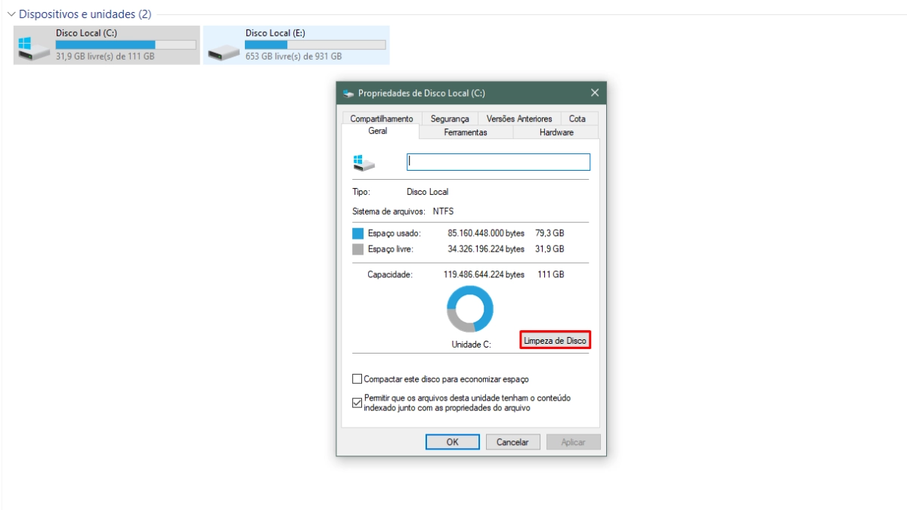Switch to the Hardware tab

(x=556, y=132)
